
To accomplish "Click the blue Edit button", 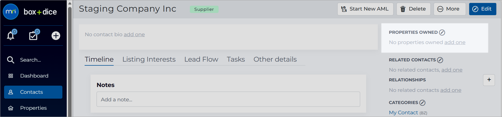I will 483,9.
